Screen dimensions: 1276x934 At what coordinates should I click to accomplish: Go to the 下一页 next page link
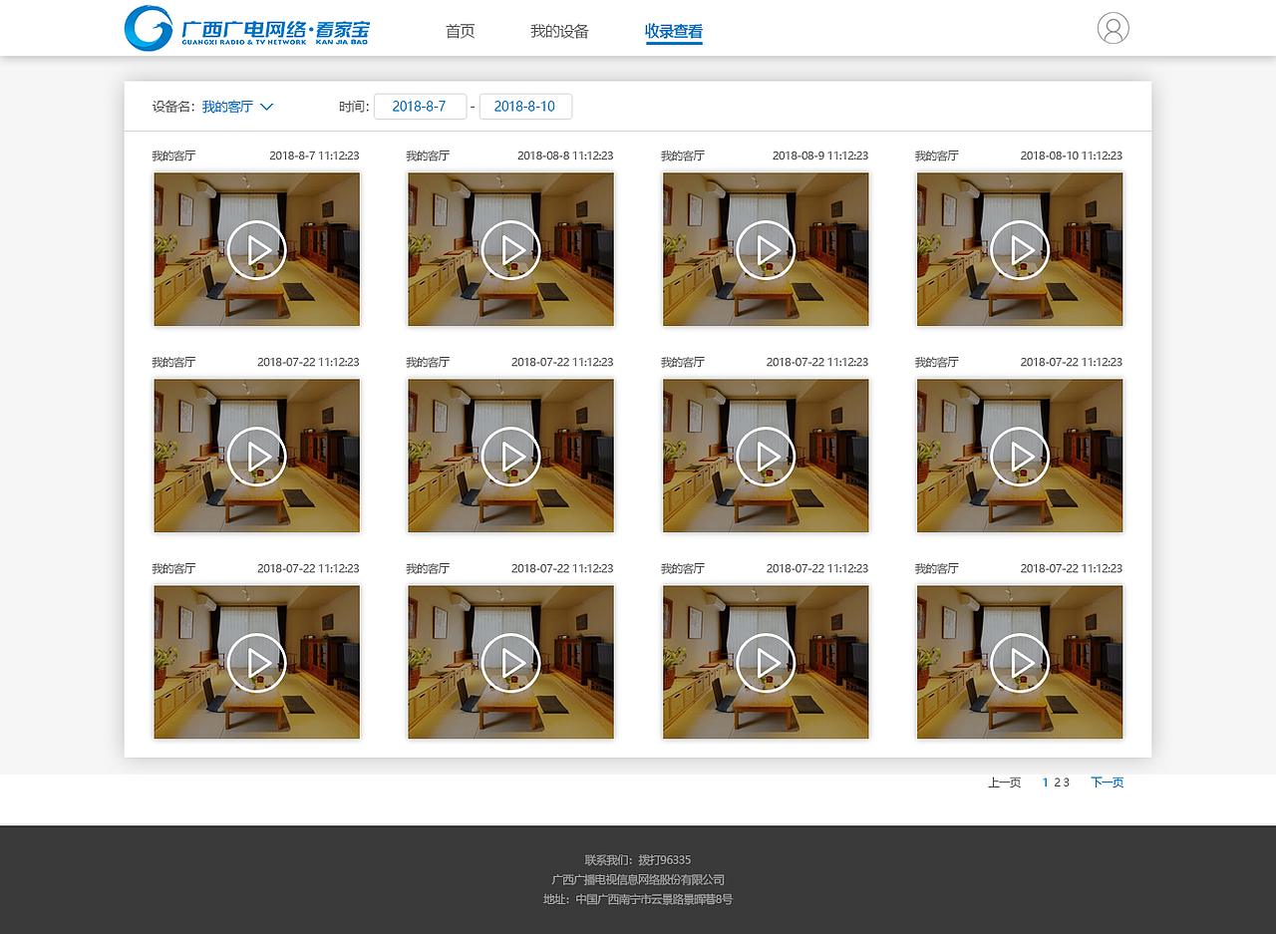click(x=1107, y=782)
